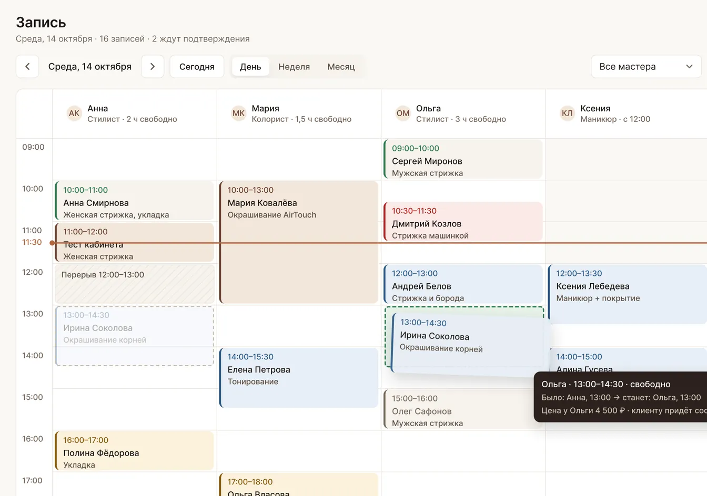The height and width of the screenshot is (496, 707).
Task: Go to next day with right chevron
Action: (153, 67)
